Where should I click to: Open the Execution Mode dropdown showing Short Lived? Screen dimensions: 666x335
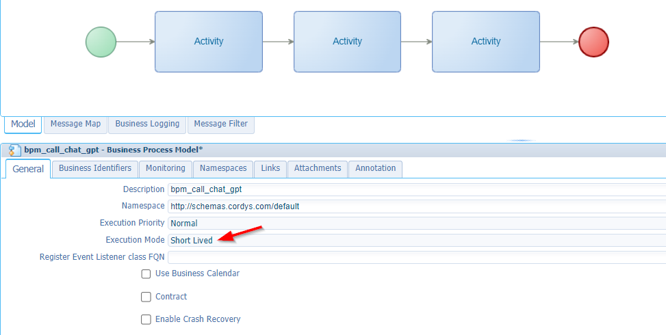click(x=417, y=241)
